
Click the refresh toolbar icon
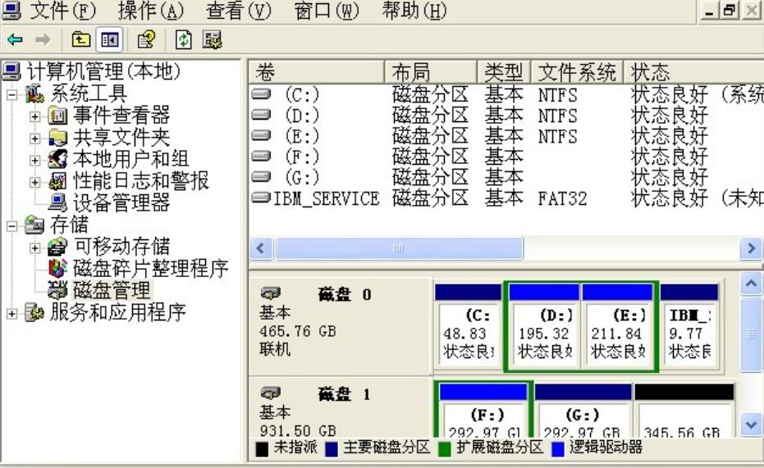(x=184, y=39)
